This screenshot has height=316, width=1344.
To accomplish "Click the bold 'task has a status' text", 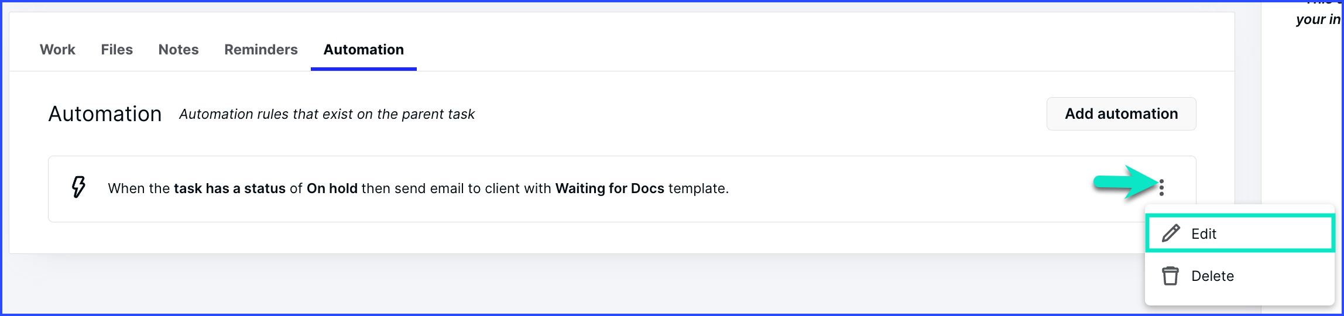I will (230, 188).
